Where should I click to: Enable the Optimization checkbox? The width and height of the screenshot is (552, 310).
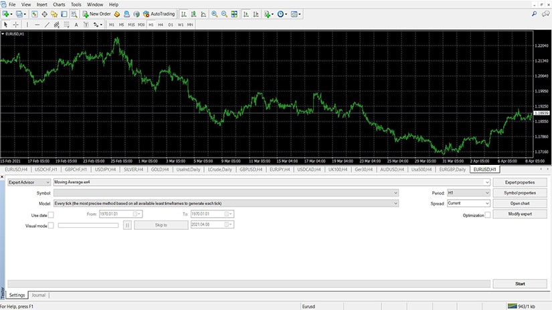(488, 215)
